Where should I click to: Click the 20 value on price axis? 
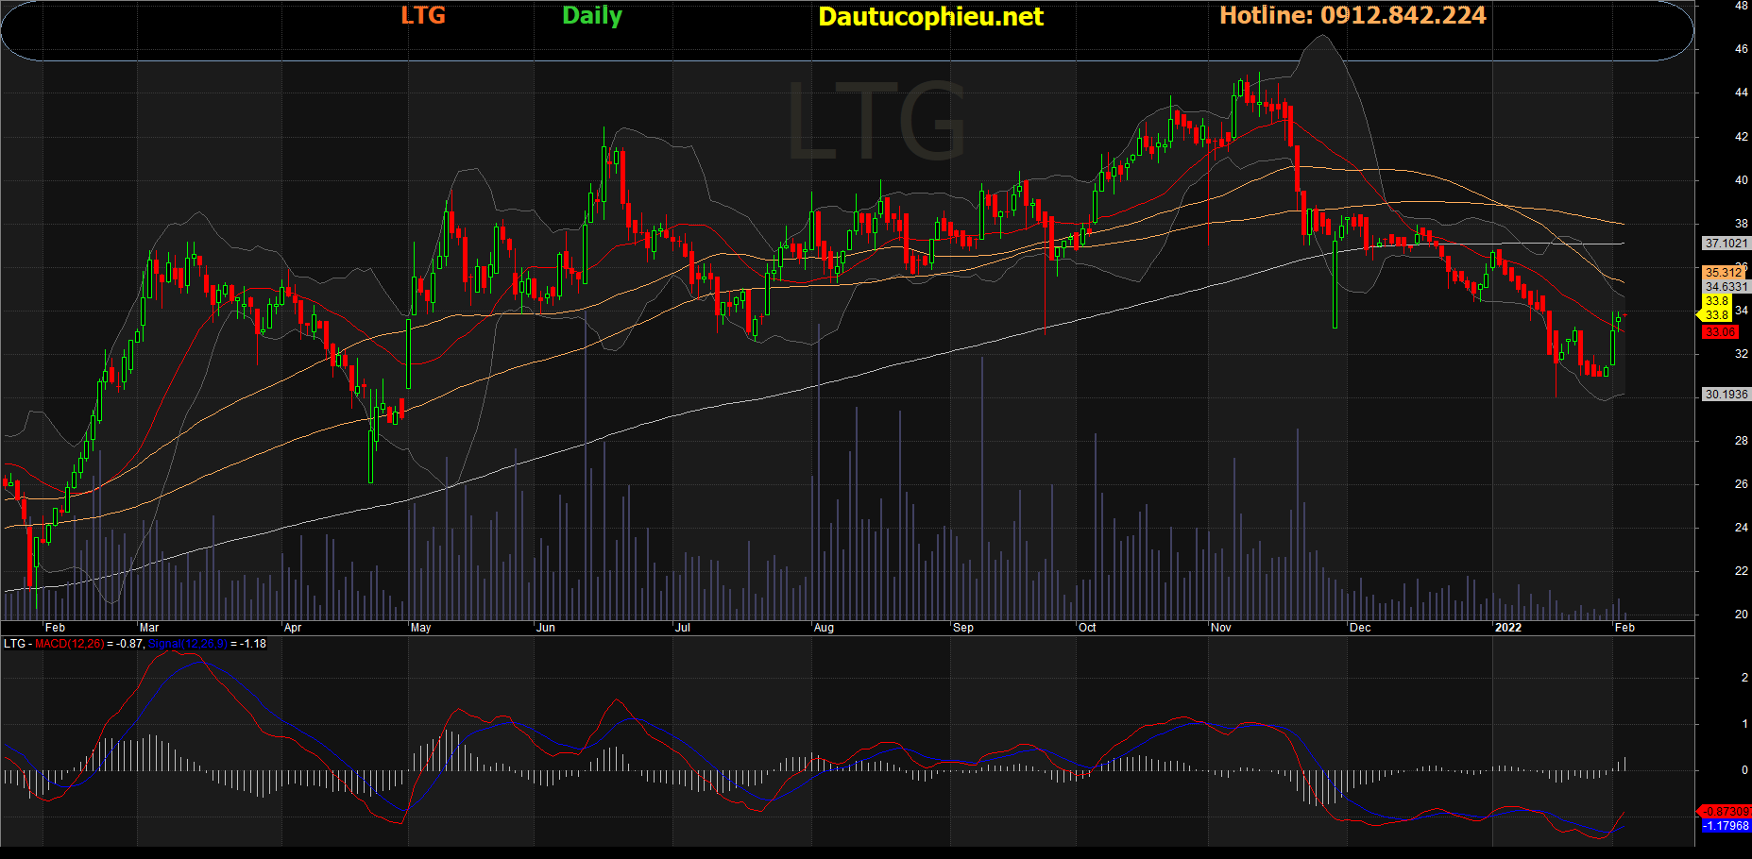pyautogui.click(x=1741, y=615)
